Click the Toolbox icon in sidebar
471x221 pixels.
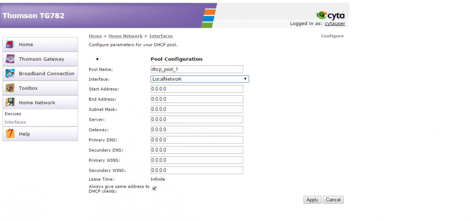coord(10,88)
